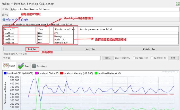
Task: Click the fullscreen expand icon at top right
Action: click(178, 4)
